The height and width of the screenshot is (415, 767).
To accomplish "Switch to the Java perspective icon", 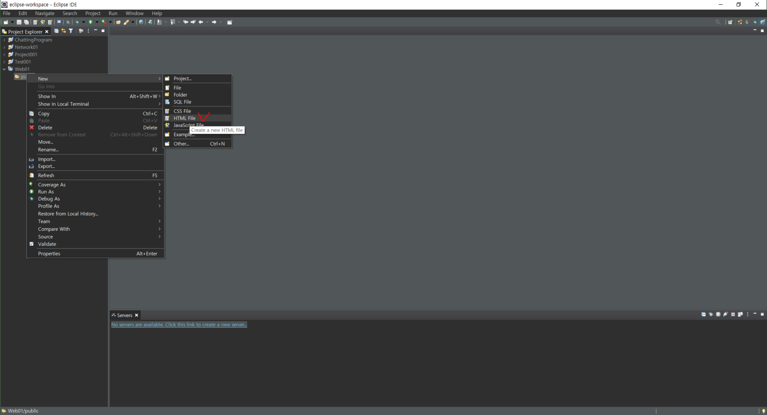I will click(747, 22).
